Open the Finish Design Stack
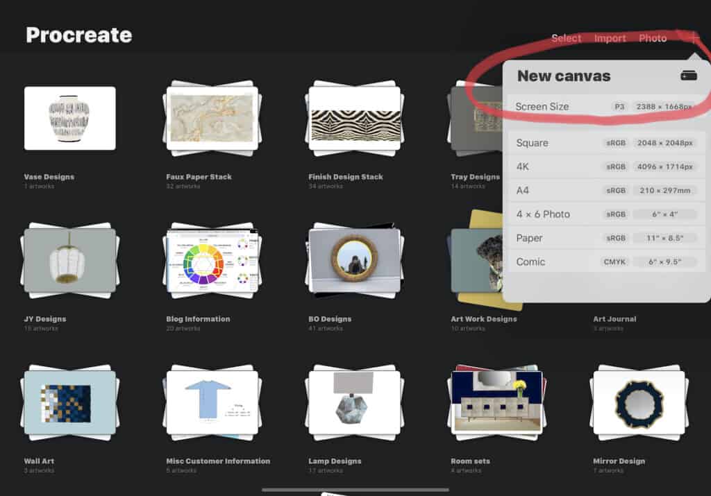Screen dimensions: 711x496 click(x=355, y=118)
